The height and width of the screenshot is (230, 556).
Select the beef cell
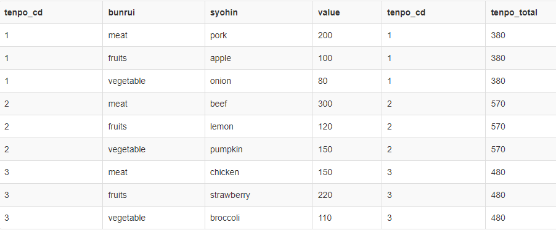(x=259, y=104)
